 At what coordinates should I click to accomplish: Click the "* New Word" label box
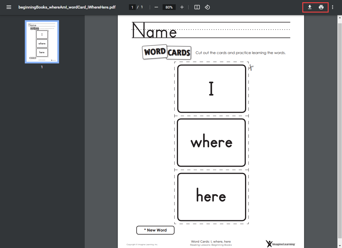click(155, 230)
